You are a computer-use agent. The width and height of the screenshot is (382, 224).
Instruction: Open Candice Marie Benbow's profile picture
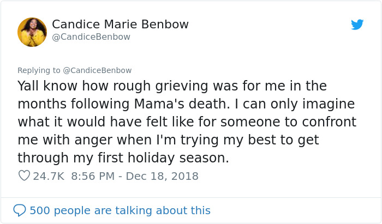click(x=32, y=32)
